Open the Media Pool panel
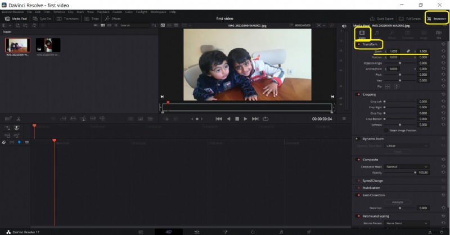Viewport: 450px width, 235px height. pos(16,19)
